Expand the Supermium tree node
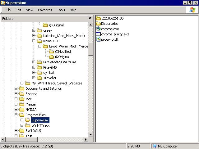Screen dimensions: 199x149 pos(22,120)
